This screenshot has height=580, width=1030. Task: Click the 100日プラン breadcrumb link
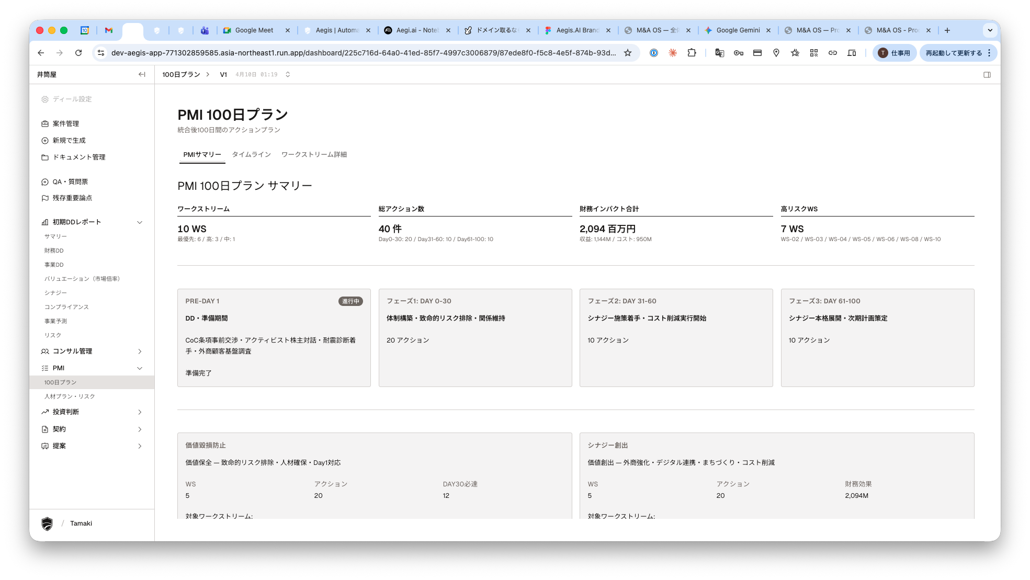[x=181, y=75]
